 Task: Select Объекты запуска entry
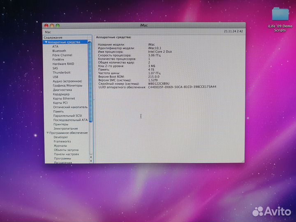click(x=66, y=150)
